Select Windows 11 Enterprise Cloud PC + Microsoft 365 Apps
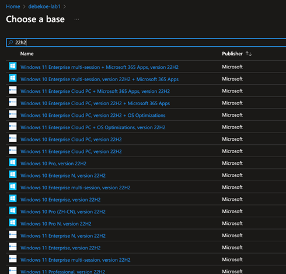Image resolution: width=286 pixels, height=274 pixels. click(95, 91)
